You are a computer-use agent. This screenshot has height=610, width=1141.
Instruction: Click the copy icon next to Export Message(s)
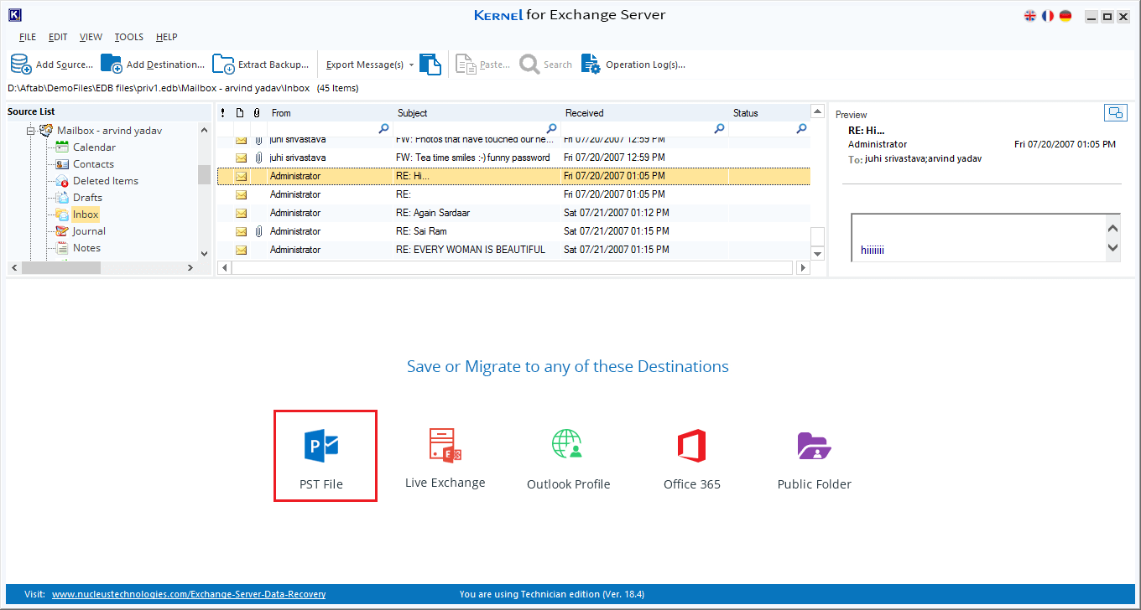click(430, 64)
